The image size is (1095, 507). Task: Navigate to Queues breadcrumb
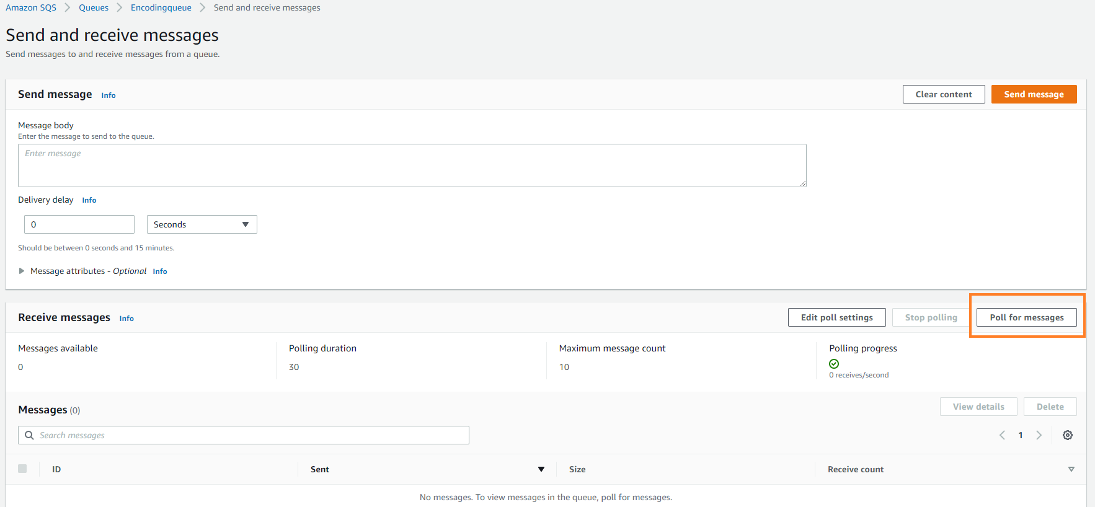94,7
